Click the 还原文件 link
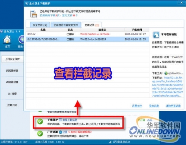 tap(137, 106)
